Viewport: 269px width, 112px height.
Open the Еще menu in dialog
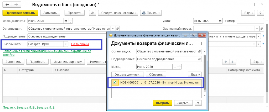coord(195,74)
